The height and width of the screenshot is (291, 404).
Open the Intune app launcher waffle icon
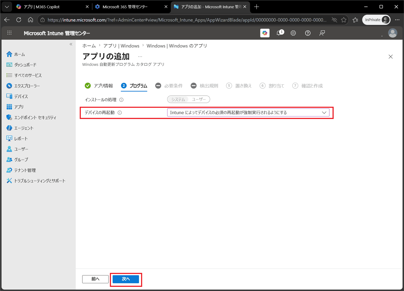9,33
